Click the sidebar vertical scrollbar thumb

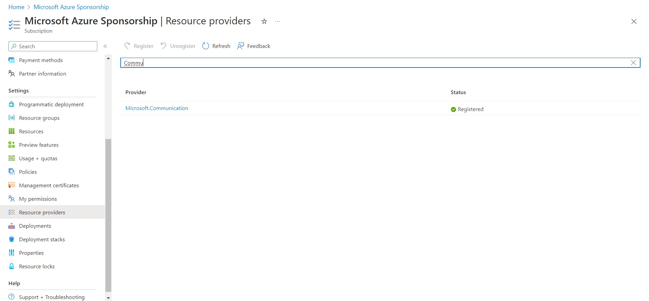[108, 215]
